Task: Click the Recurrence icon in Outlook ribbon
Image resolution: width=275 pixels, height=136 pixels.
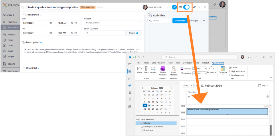Action: coord(211,70)
